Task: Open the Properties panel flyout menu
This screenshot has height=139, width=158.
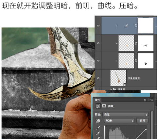Action: pos(151,100)
